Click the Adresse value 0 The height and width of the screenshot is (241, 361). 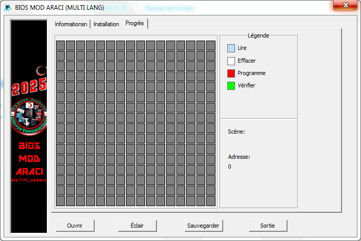[230, 166]
